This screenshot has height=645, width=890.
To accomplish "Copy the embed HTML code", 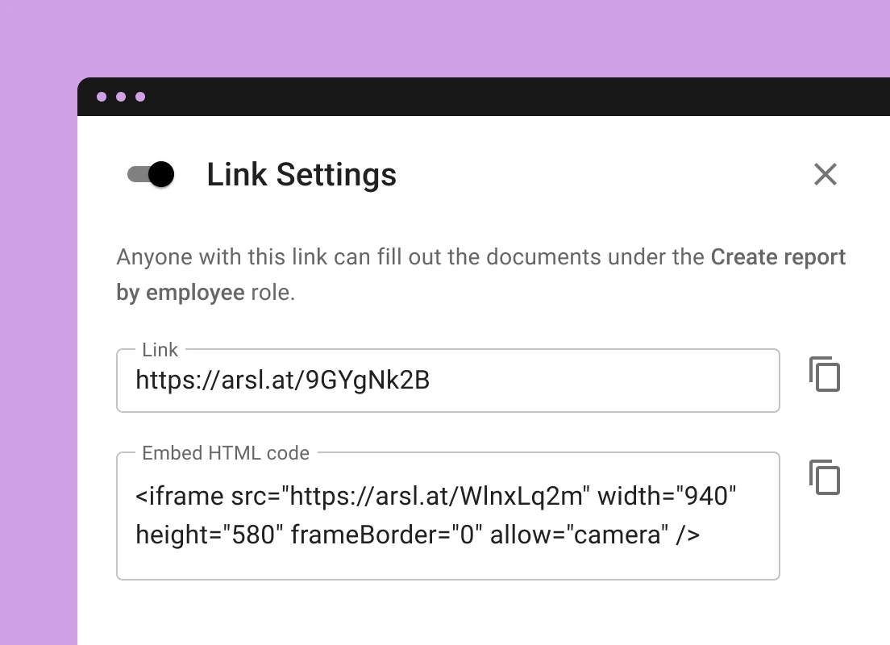I will click(825, 478).
